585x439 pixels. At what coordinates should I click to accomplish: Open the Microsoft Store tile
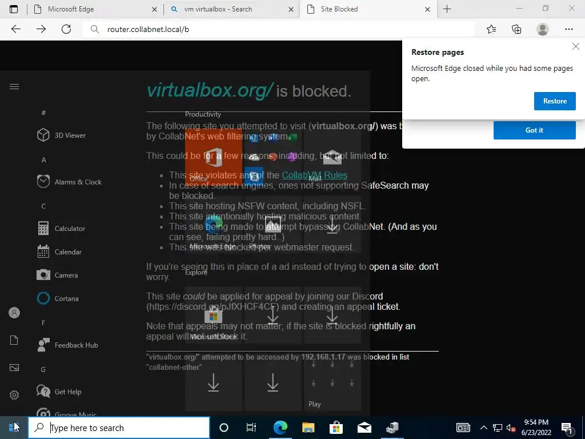[214, 315]
